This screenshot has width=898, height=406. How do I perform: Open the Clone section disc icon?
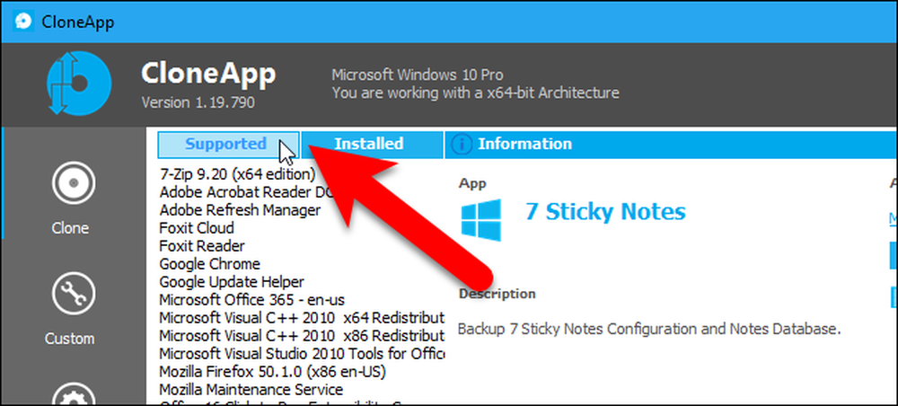(72, 183)
